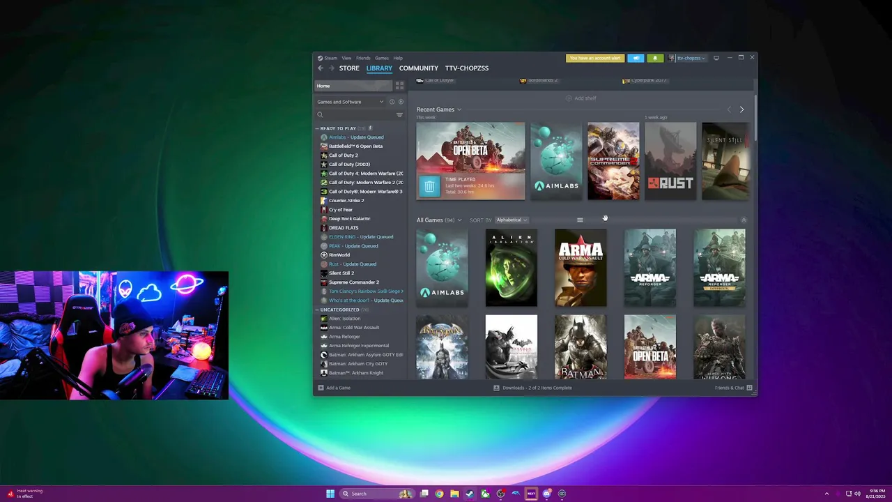The image size is (892, 502).
Task: Open Rust cover in Recent Games
Action: [x=670, y=161]
